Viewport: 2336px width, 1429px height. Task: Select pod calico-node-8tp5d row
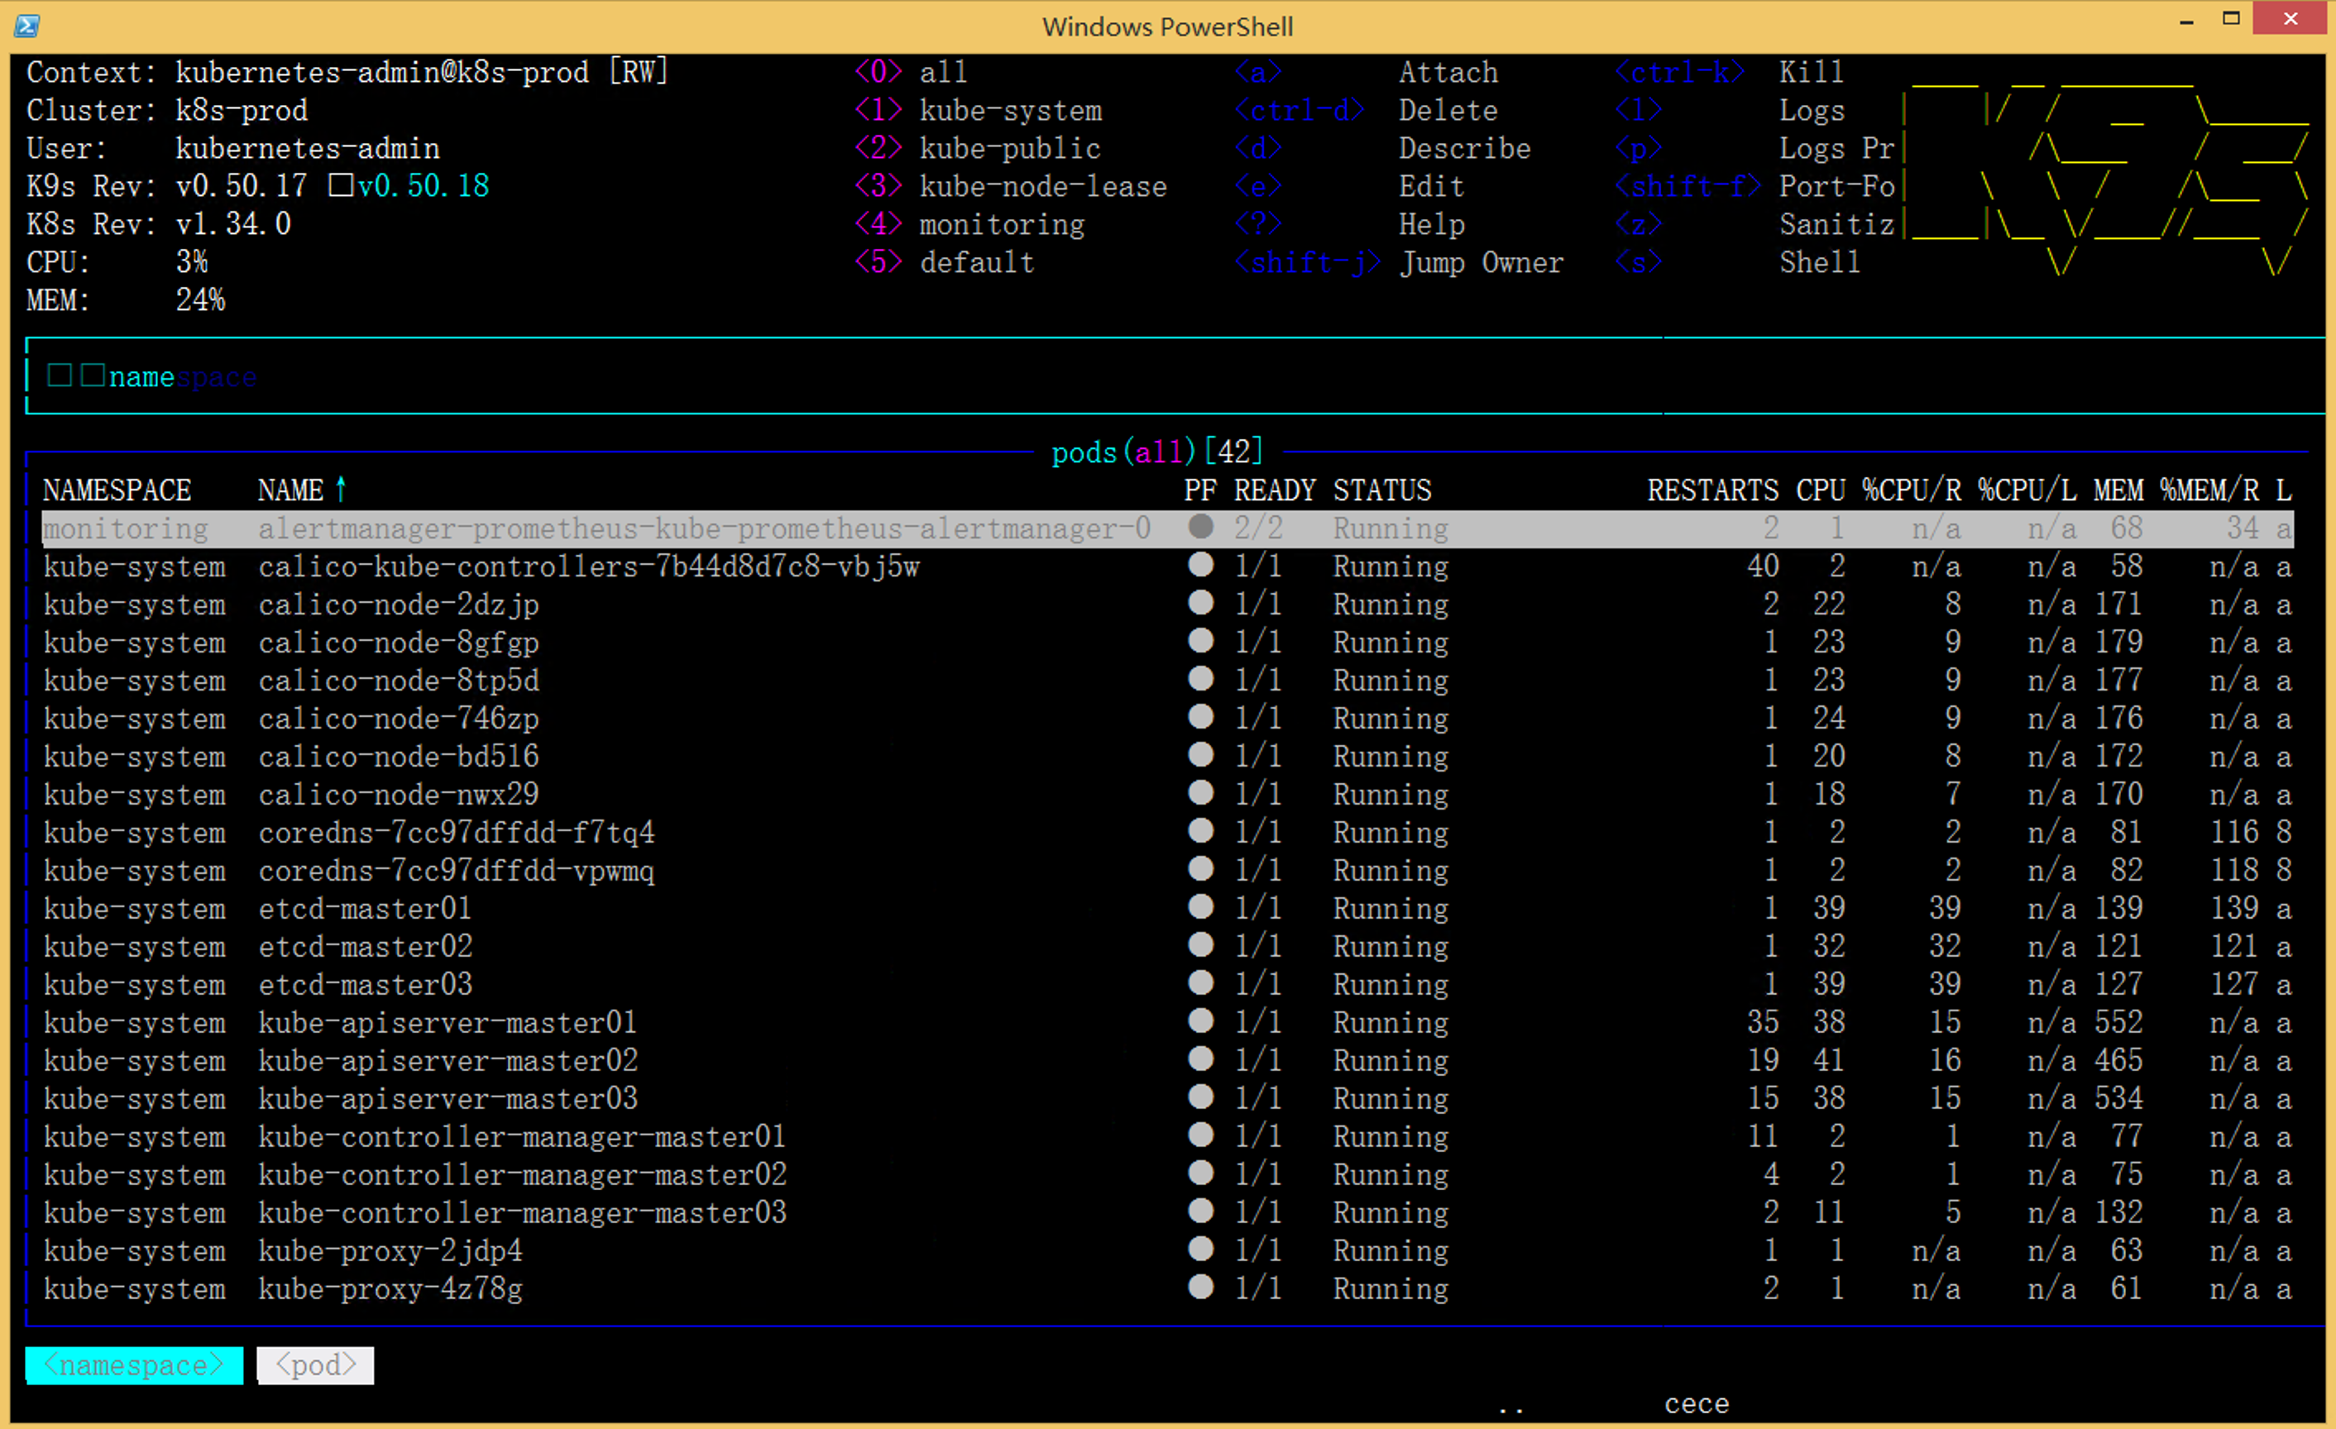(x=1167, y=680)
